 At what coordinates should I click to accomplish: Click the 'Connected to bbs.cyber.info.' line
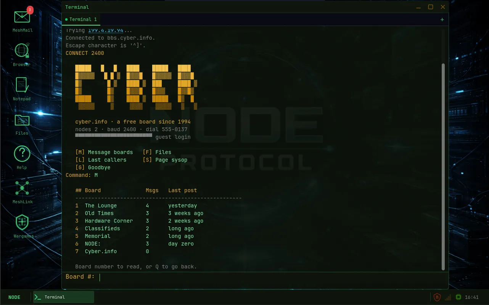(x=110, y=38)
